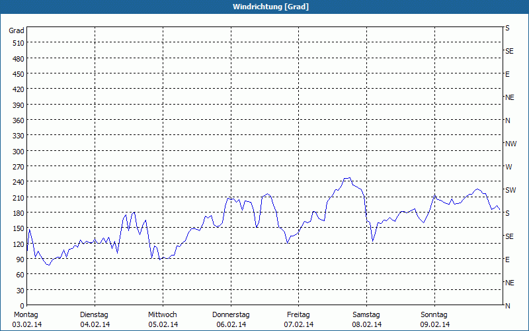Select the Sonntag 09.02.14 date label
This screenshot has height=331, width=529.
coord(434,320)
